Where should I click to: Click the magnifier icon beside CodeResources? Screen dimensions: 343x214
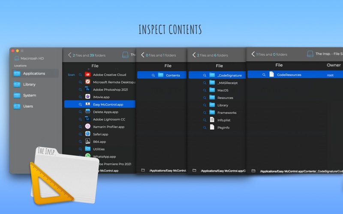[x=264, y=74]
